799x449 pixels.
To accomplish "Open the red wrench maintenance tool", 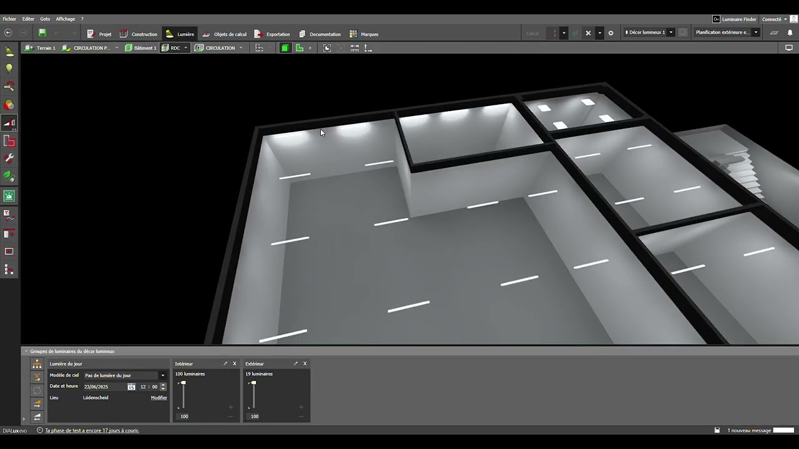I will [x=9, y=160].
